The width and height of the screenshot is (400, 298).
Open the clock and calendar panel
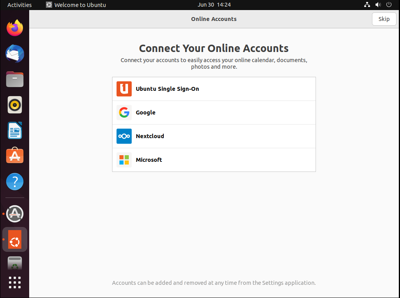pos(214,5)
